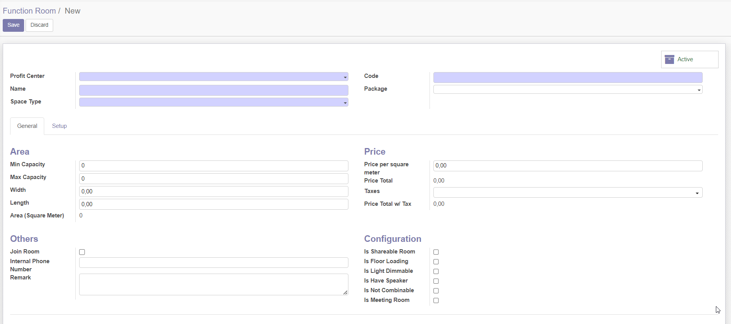
Task: Open the Space Type dropdown
Action: pos(213,102)
